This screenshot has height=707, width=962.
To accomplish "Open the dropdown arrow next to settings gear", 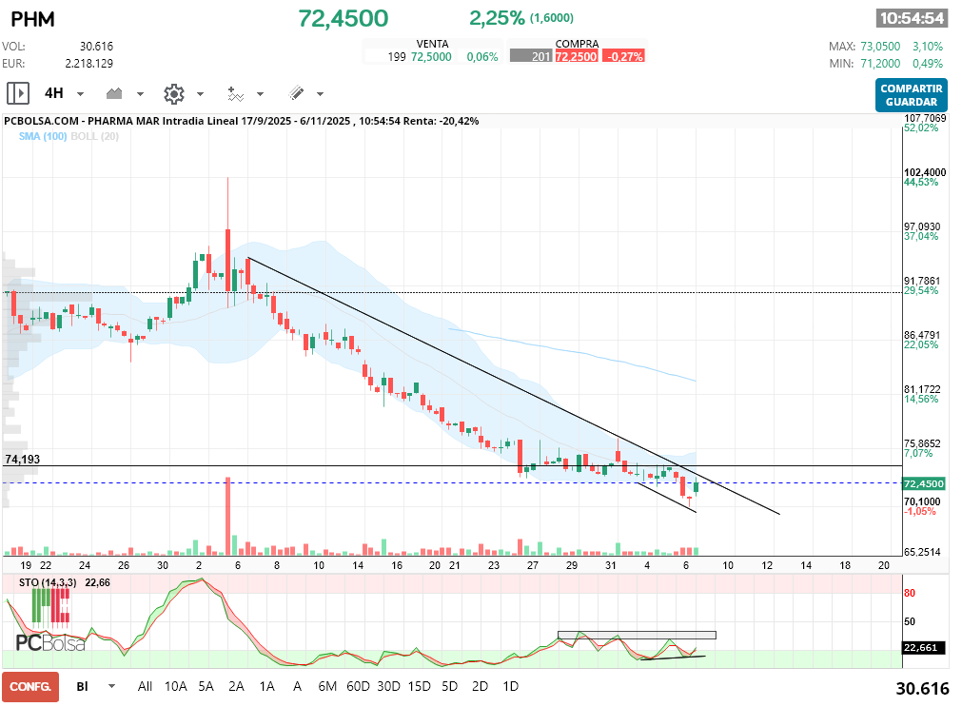I will click(x=200, y=94).
